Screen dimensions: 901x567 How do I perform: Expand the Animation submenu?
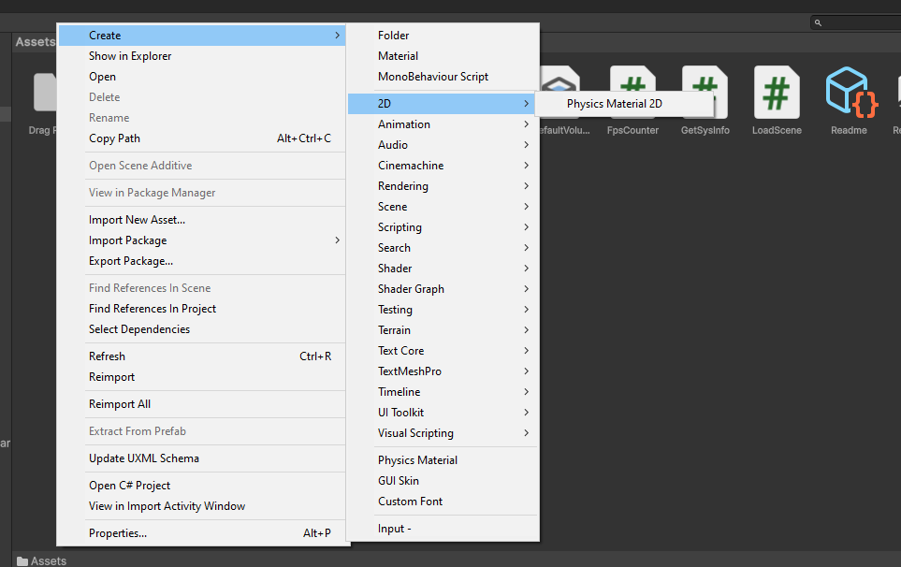point(404,124)
